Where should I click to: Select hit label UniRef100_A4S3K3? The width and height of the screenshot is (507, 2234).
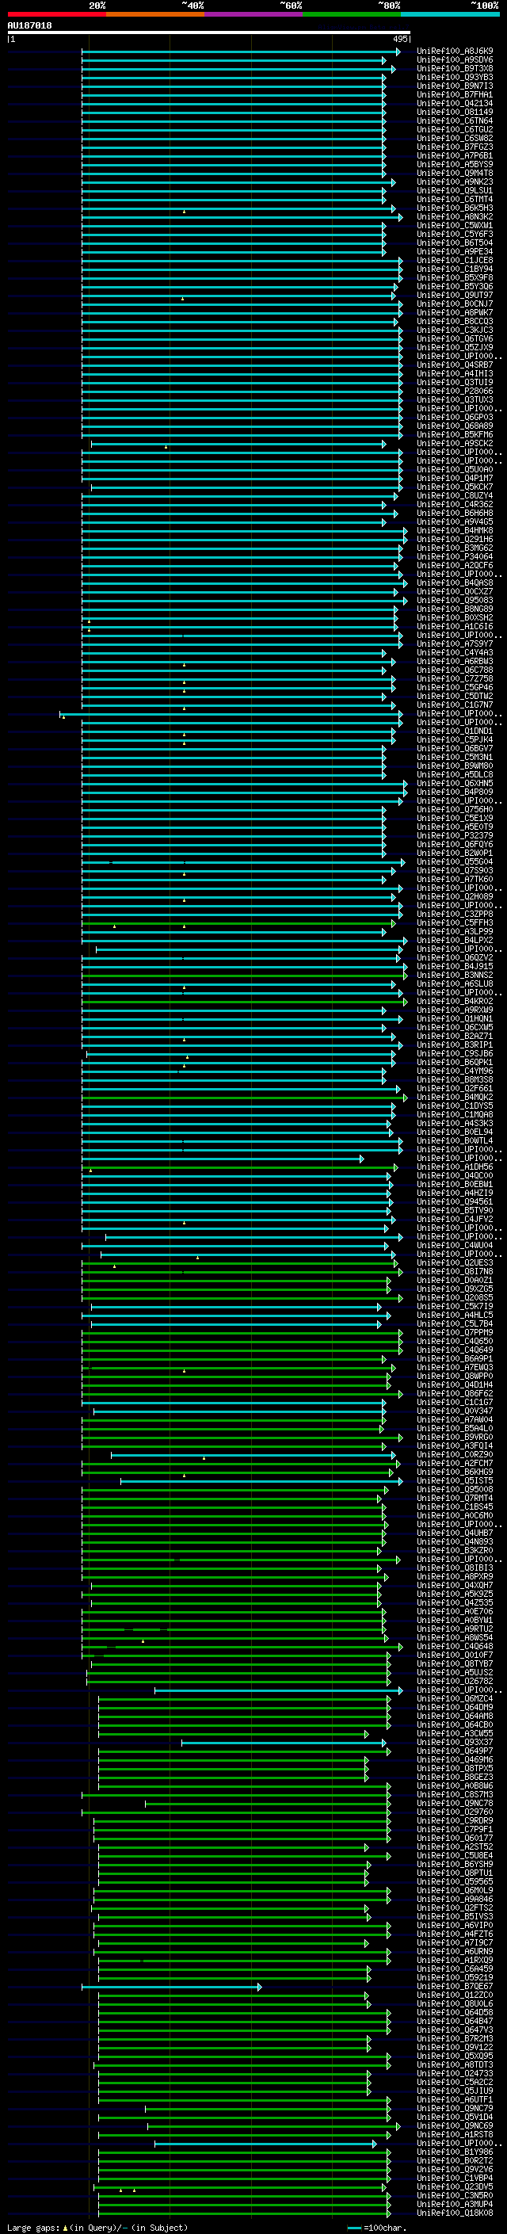click(x=455, y=1123)
